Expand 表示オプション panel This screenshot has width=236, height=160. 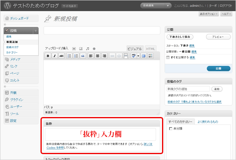[208, 14]
